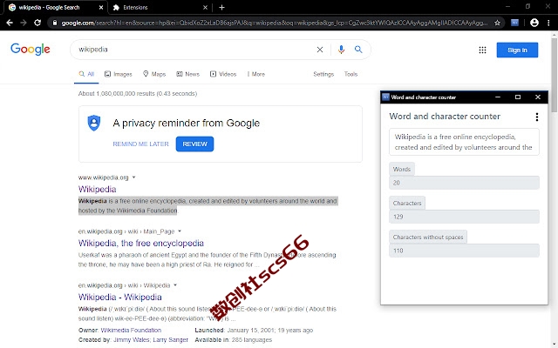Close the Word and character counter window

(x=538, y=97)
